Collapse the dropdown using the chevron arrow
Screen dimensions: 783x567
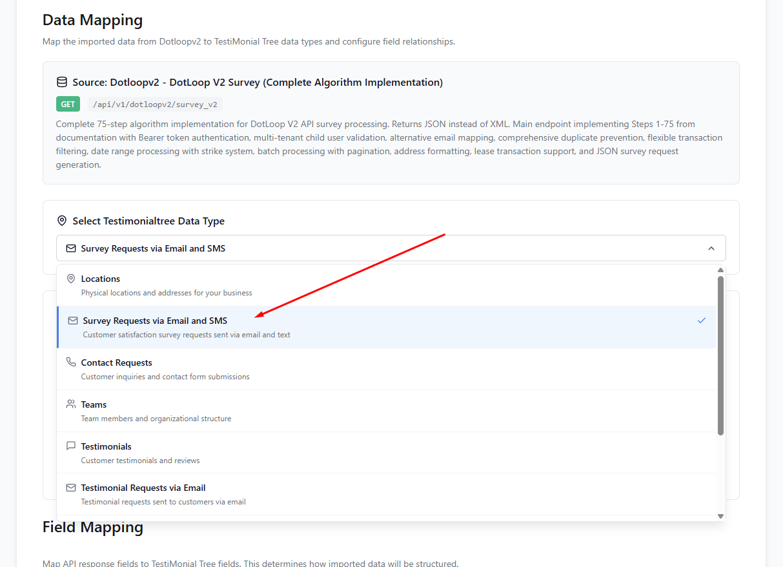click(x=711, y=248)
